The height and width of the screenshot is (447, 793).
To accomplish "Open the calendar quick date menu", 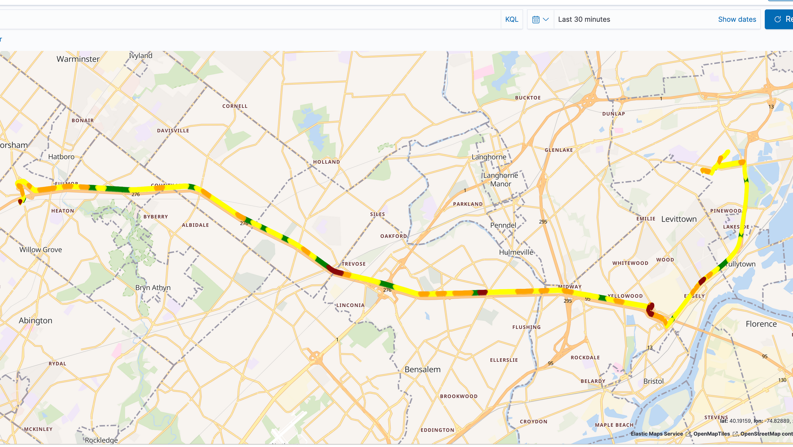I will 536,19.
